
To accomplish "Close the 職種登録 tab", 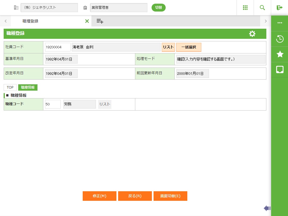I will coord(87,21).
